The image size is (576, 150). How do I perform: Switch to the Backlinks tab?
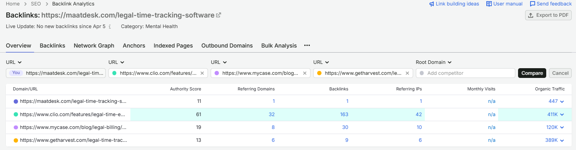[52, 46]
